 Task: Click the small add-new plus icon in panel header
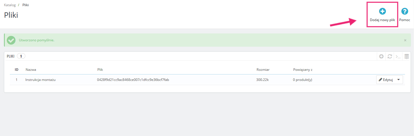(x=381, y=56)
